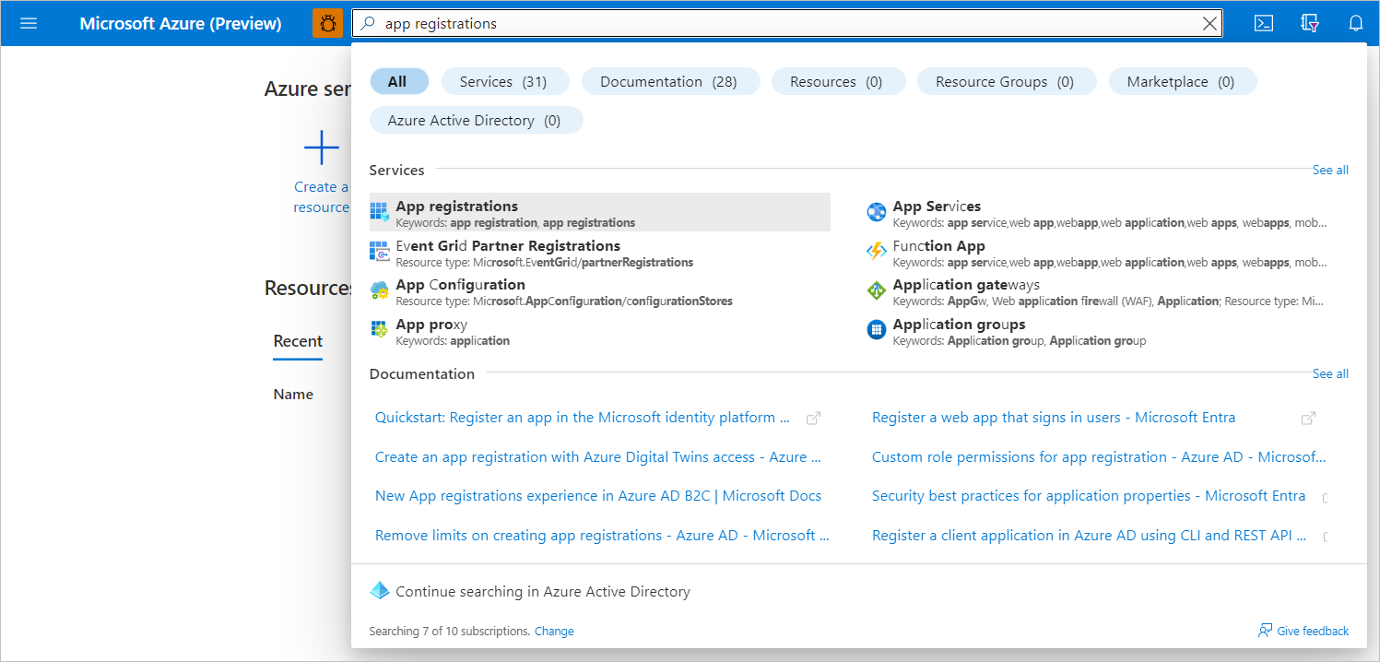Open App registrations service result
The height and width of the screenshot is (662, 1380).
point(600,213)
